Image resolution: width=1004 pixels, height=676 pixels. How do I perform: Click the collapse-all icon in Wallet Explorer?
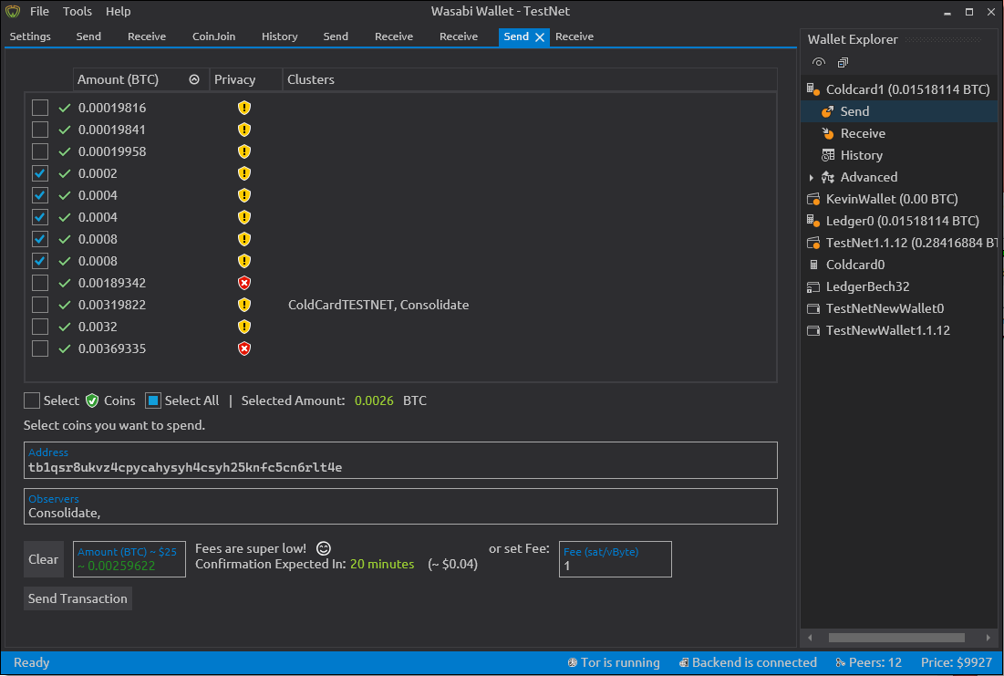(x=843, y=62)
